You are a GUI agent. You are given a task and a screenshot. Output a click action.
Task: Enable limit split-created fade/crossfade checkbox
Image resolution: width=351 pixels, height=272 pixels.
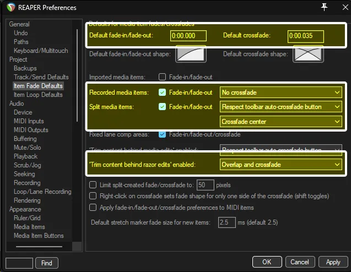[93, 185]
